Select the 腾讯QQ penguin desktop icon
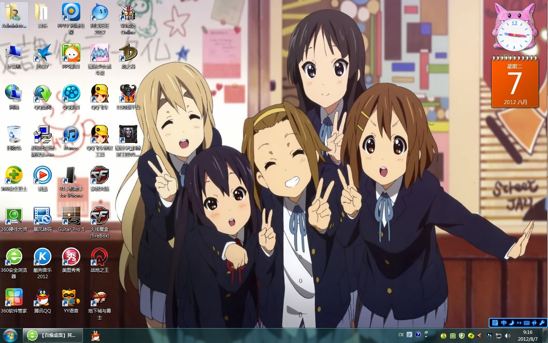This screenshot has height=343, width=548. click(43, 301)
